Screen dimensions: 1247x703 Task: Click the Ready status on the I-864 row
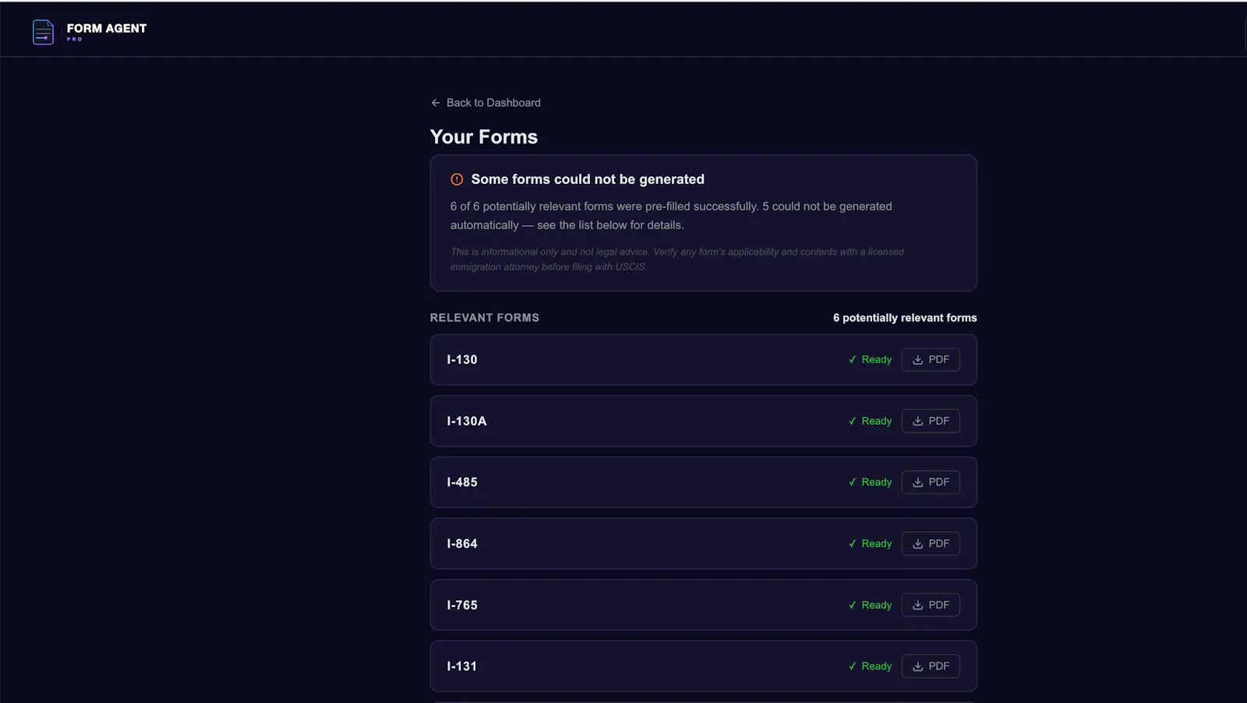[870, 543]
